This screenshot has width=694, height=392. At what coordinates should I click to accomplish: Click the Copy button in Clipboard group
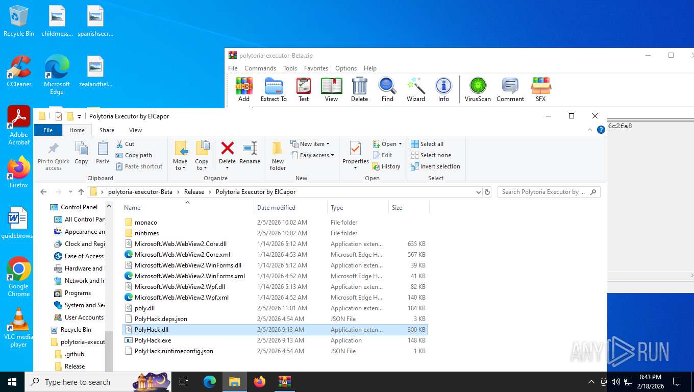(81, 153)
